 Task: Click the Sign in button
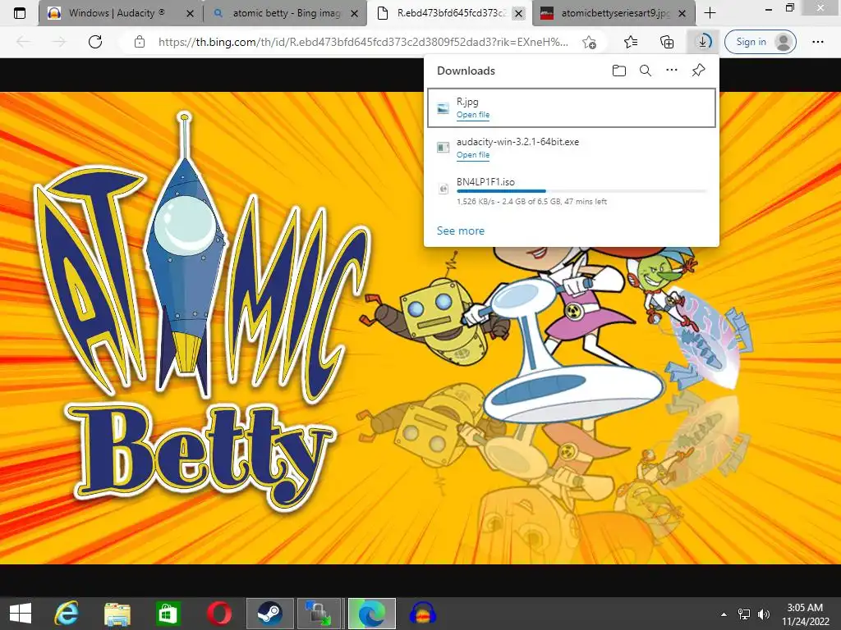(760, 42)
